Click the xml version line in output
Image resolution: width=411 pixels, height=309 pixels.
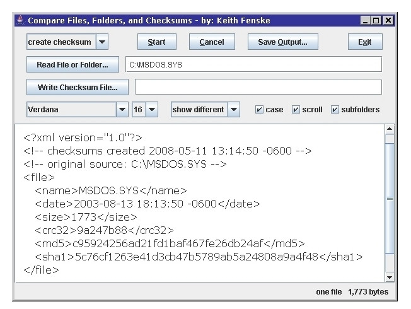[x=83, y=137]
